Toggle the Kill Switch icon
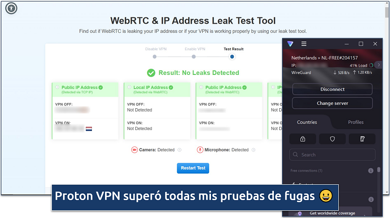Image resolution: width=390 pixels, height=218 pixels. coord(362,139)
